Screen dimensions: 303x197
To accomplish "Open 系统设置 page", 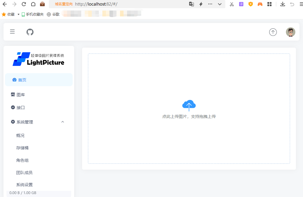I will 24,185.
